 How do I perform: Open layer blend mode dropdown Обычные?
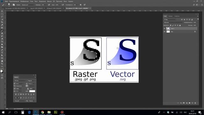click(x=173, y=22)
